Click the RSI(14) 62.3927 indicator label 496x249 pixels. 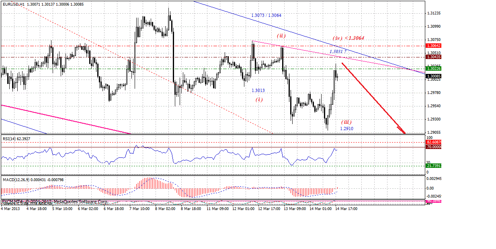16,139
